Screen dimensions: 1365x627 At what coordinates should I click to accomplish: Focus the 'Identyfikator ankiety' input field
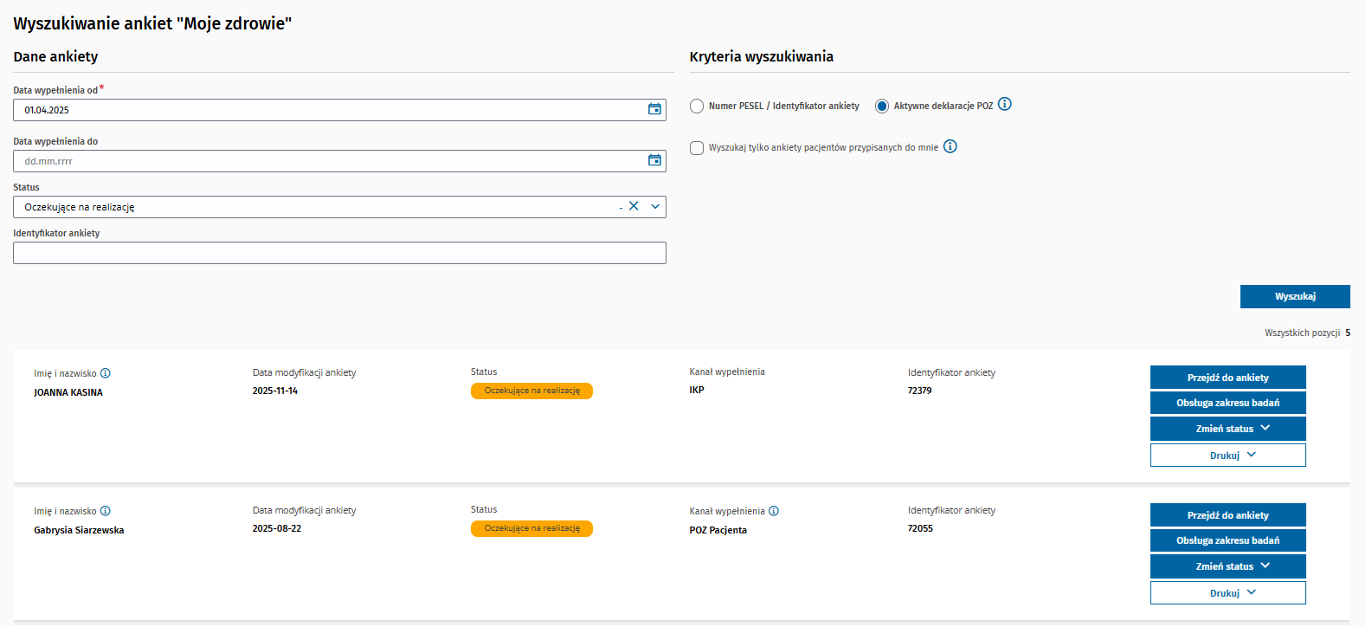[x=339, y=253]
